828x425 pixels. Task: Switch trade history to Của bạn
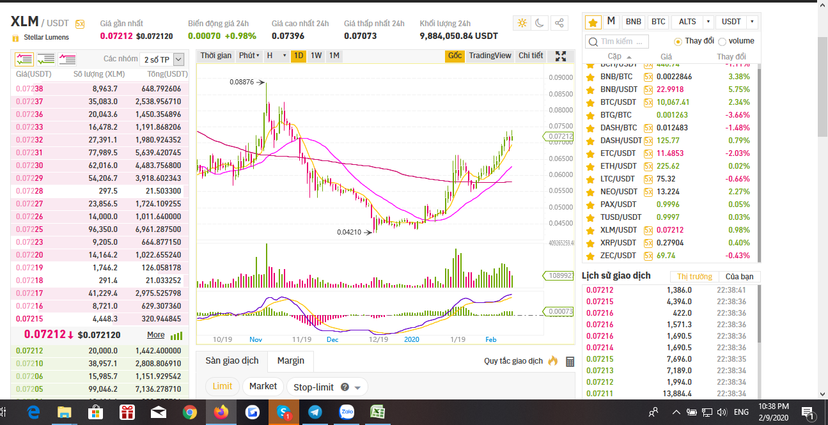tap(740, 277)
